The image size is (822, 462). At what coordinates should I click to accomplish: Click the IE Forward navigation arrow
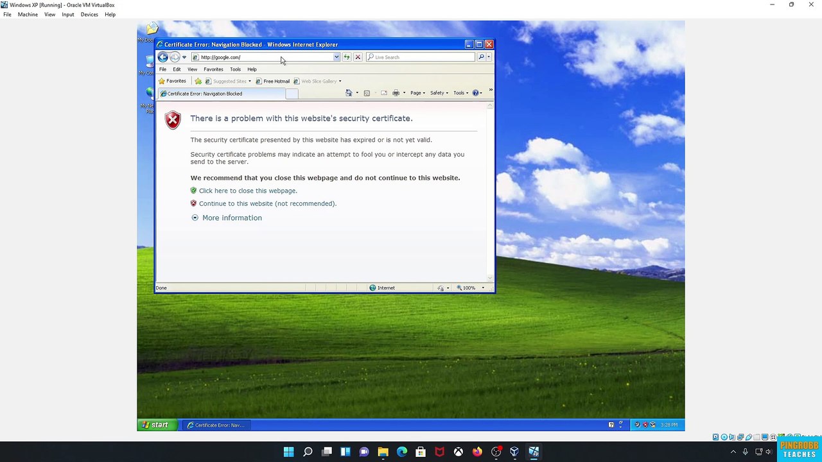click(175, 57)
